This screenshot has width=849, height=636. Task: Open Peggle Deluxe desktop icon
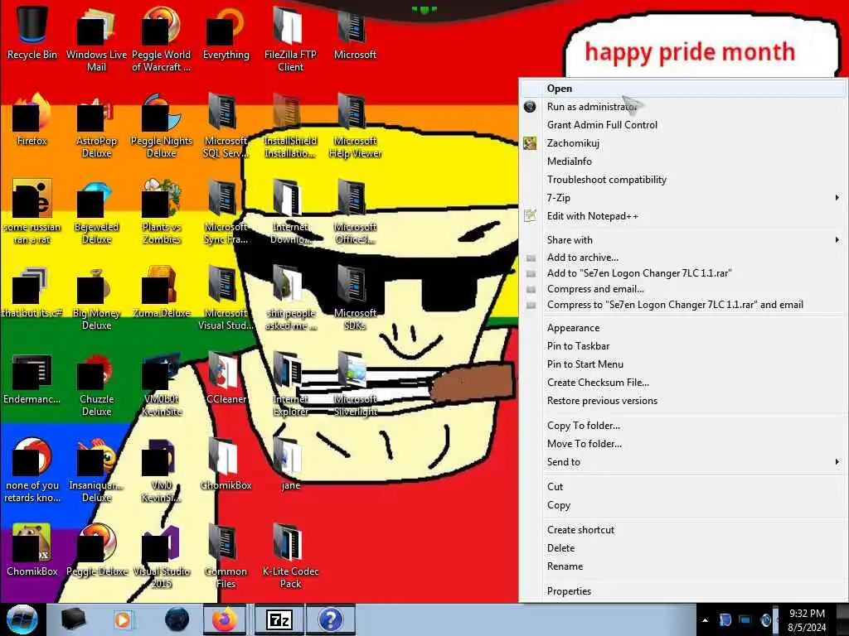(96, 551)
